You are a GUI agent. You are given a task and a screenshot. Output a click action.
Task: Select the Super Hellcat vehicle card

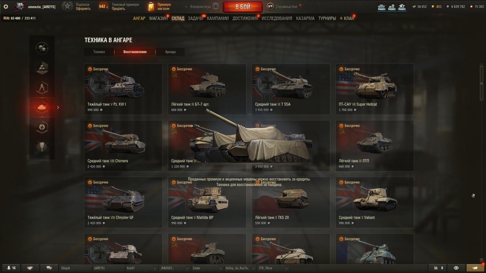click(375, 89)
